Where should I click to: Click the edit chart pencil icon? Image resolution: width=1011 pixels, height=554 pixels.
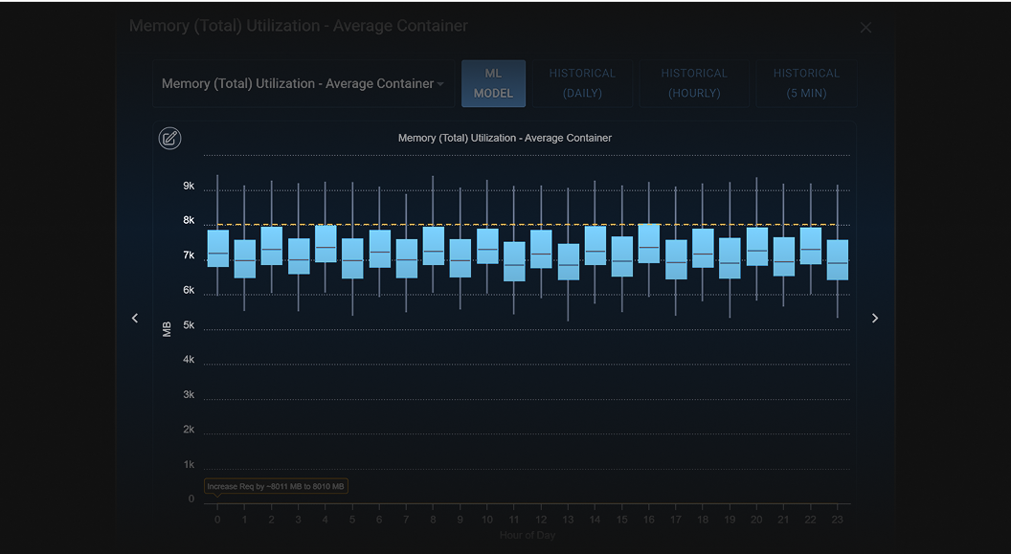click(x=169, y=139)
